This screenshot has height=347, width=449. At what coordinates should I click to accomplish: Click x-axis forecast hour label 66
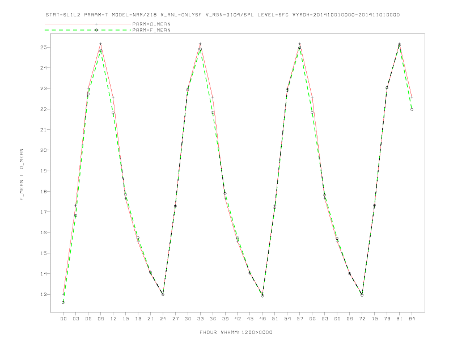[337, 319]
